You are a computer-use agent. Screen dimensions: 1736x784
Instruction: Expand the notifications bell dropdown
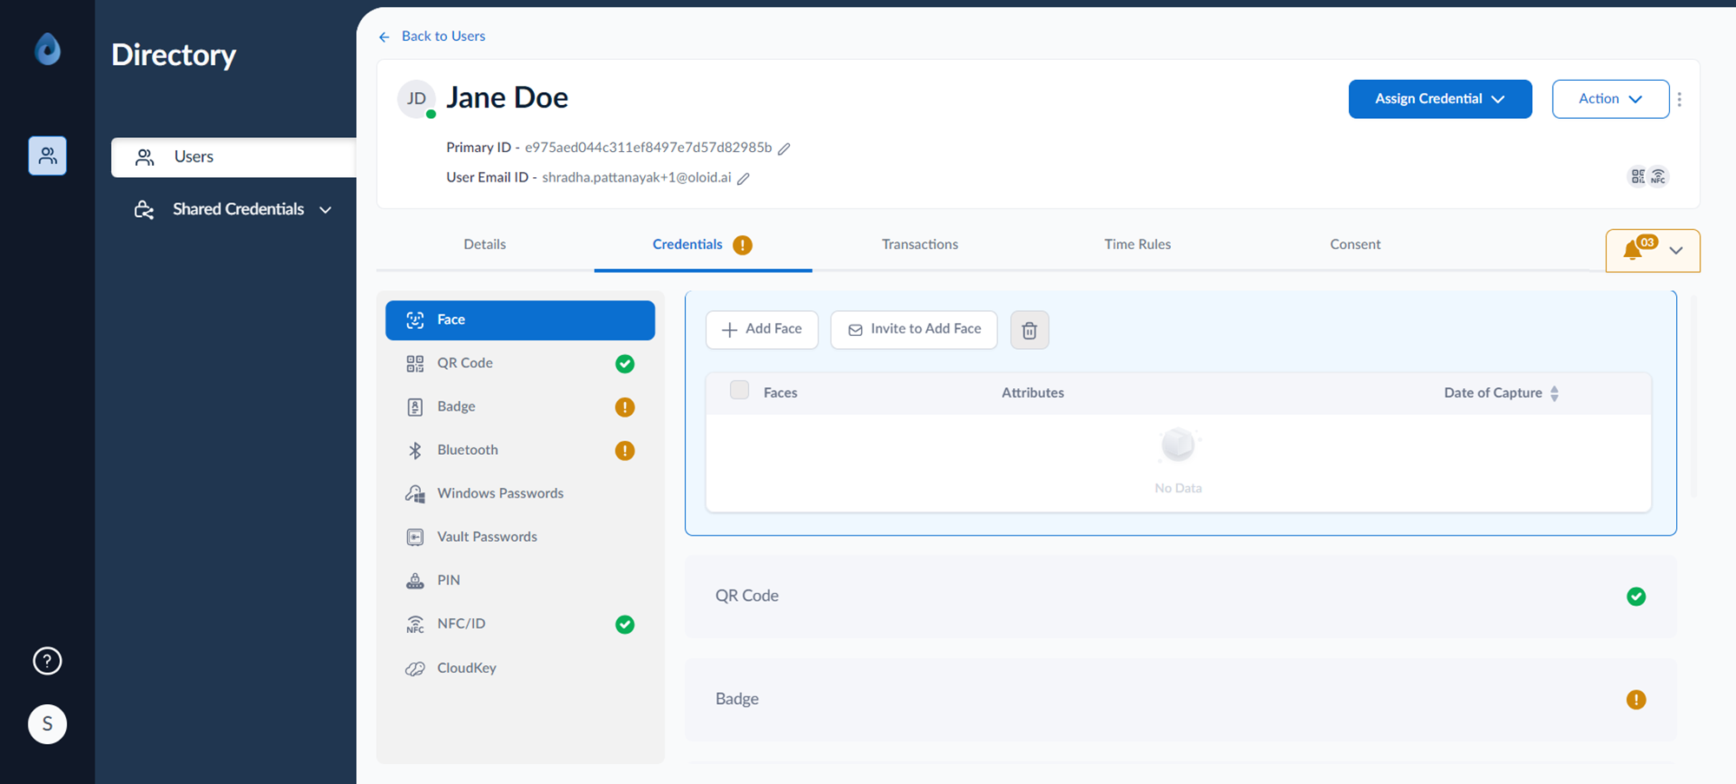point(1653,251)
